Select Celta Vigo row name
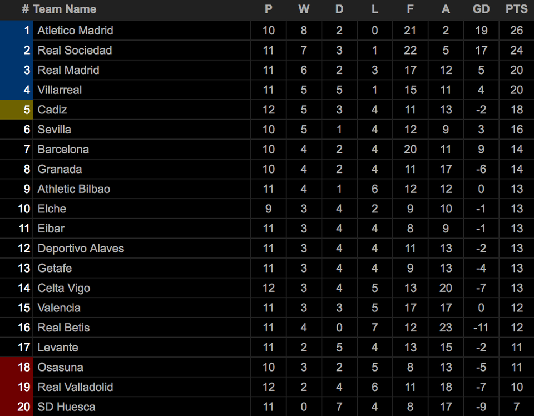534x416 pixels. click(x=63, y=288)
